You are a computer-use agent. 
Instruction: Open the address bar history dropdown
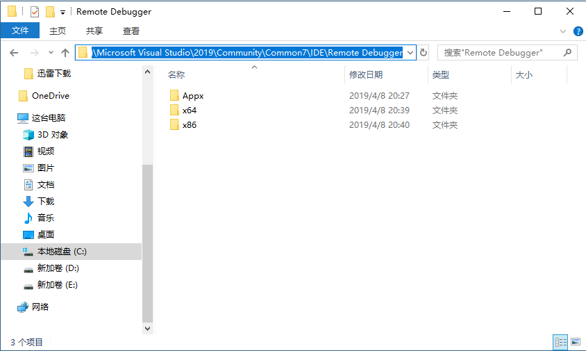point(410,53)
